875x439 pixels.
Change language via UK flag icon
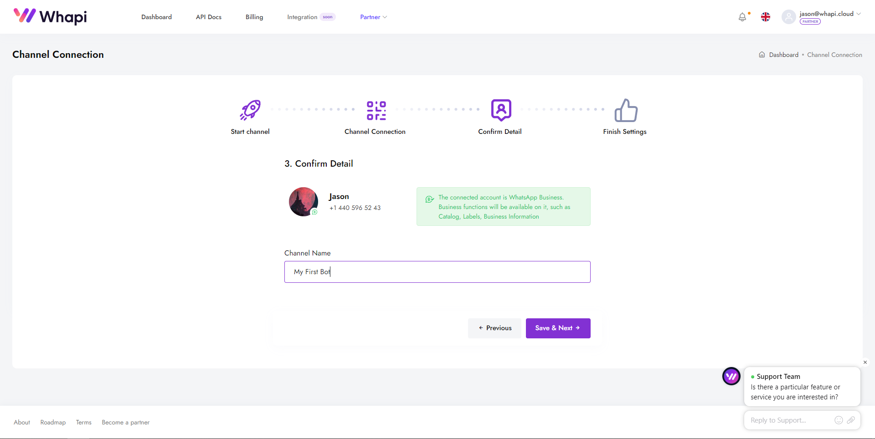pos(766,17)
